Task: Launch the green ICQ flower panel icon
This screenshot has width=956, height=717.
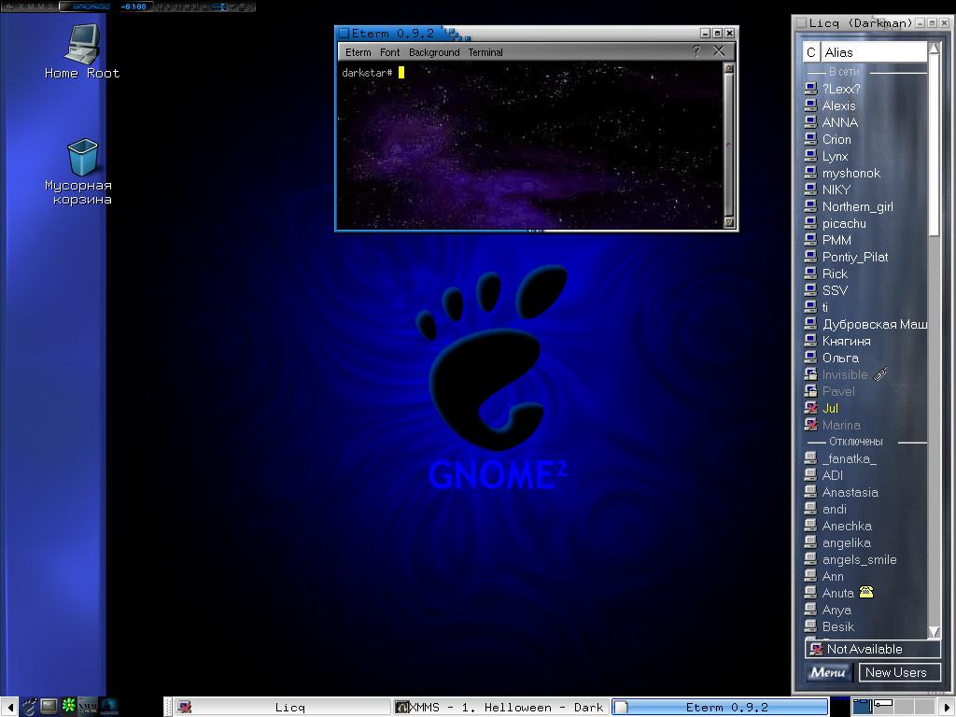Action: click(69, 706)
